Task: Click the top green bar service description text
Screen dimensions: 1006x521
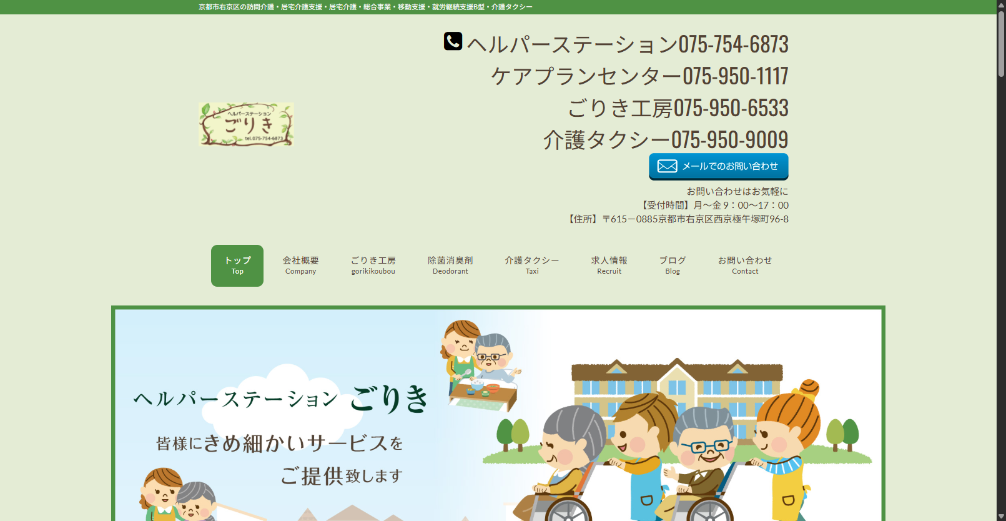Action: (x=365, y=7)
